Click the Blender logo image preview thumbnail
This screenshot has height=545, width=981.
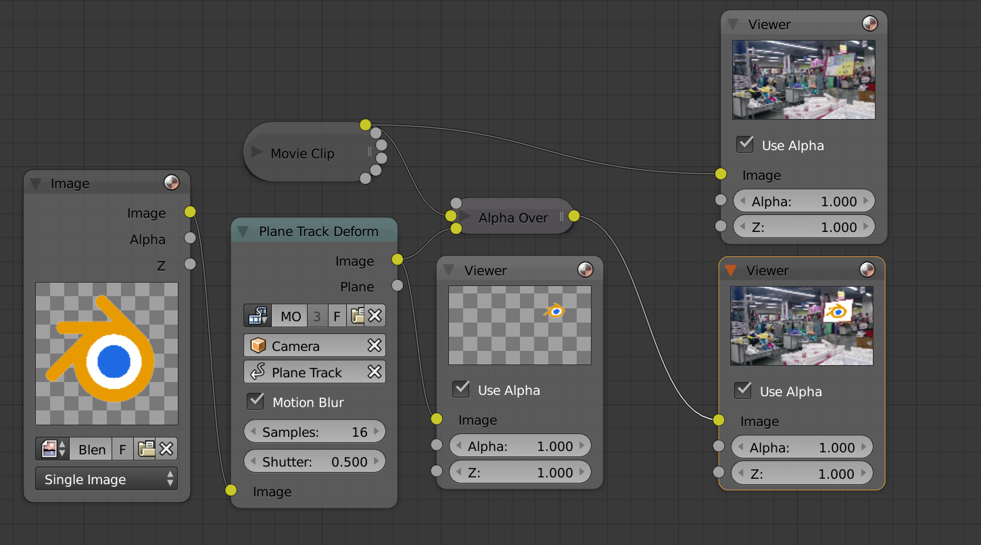(107, 354)
